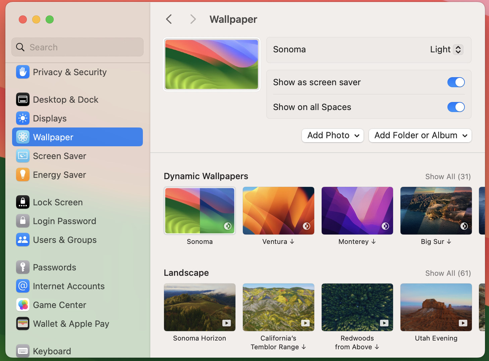Toggle Show on all Spaces switch

coord(456,107)
